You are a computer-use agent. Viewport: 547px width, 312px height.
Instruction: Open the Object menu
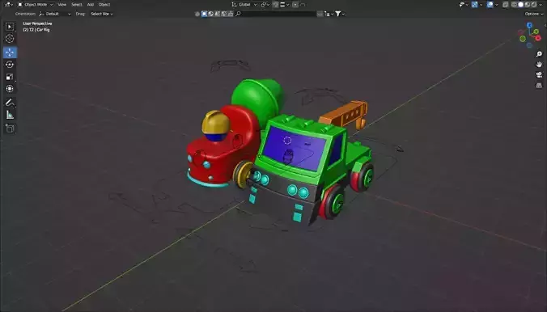pyautogui.click(x=104, y=5)
